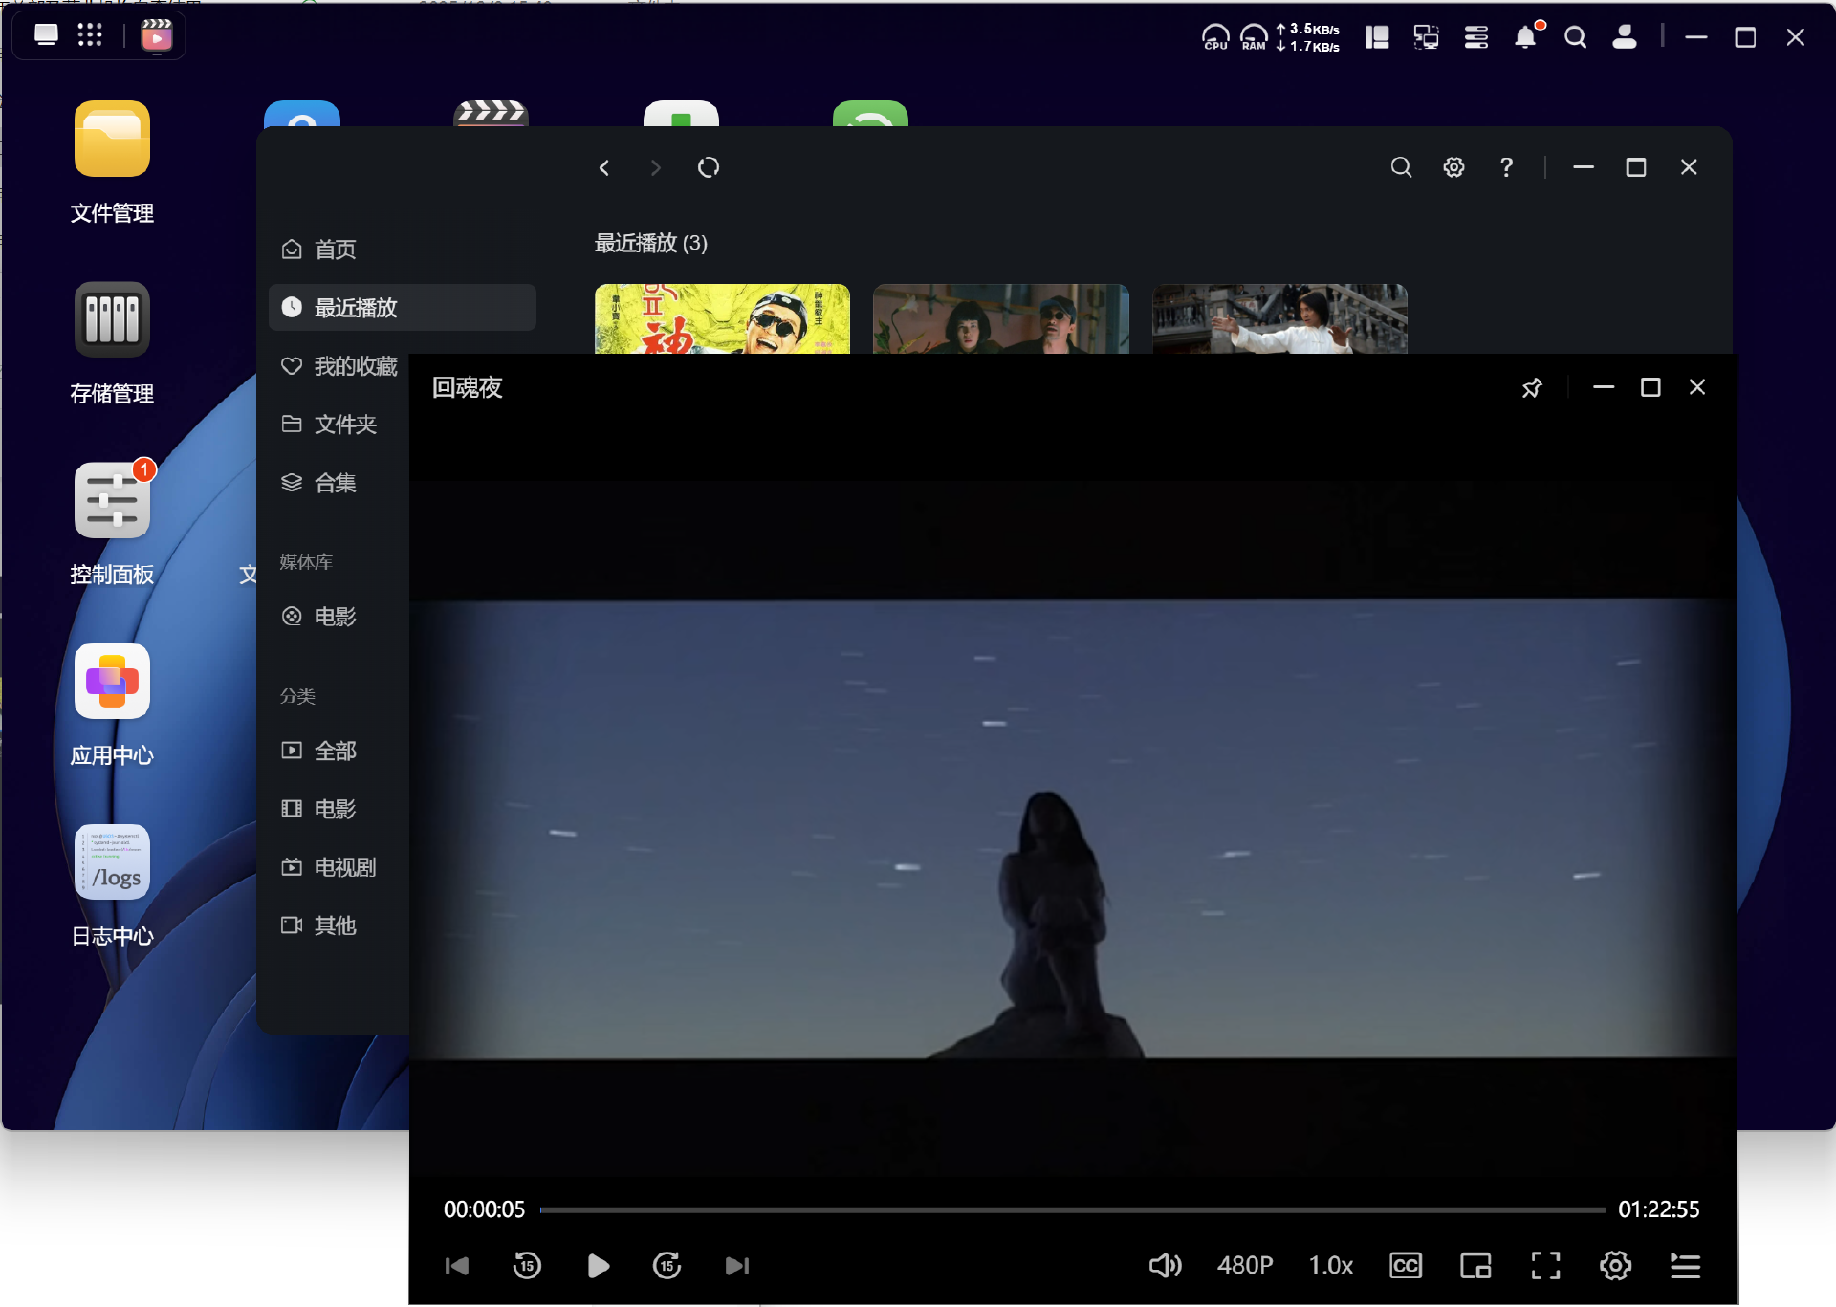Enter fullscreen video mode

coord(1545,1266)
